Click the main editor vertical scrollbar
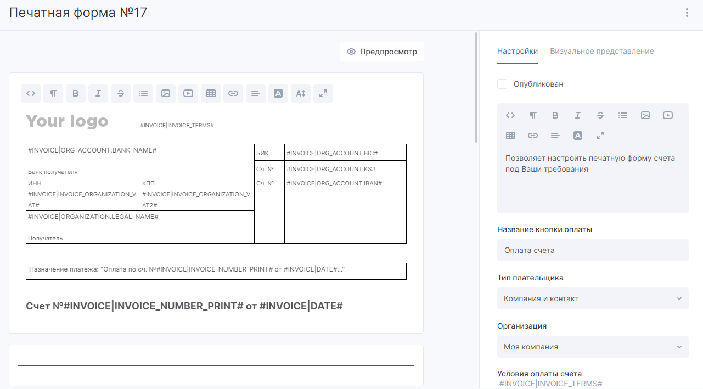 coord(476,88)
